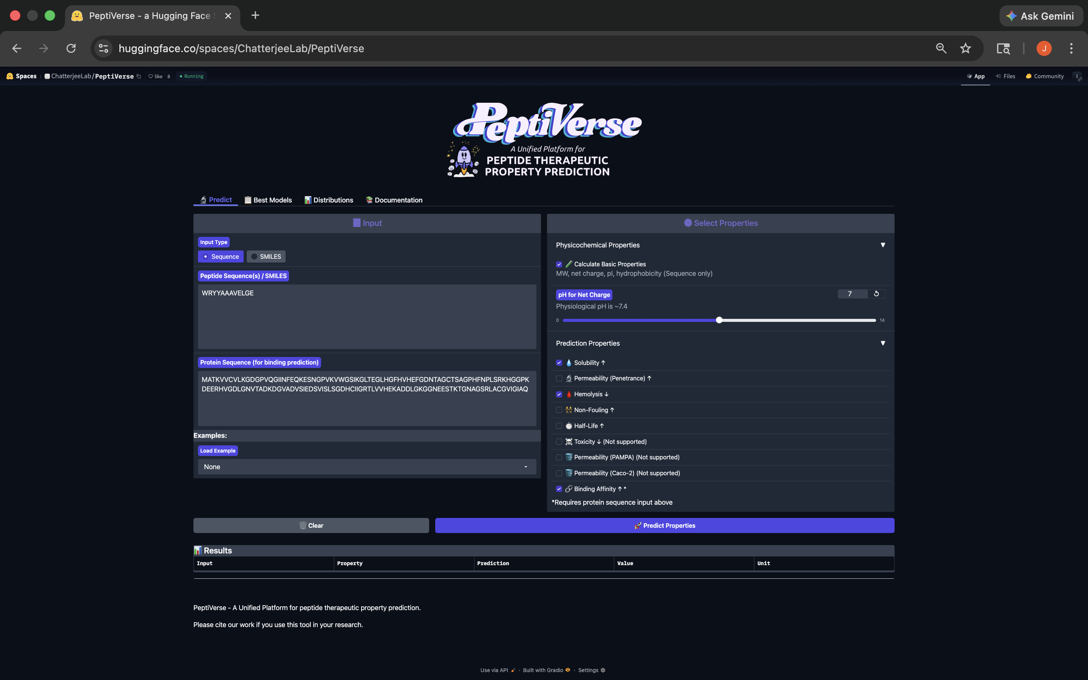The image size is (1088, 680).
Task: Click the like count 8
Action: (x=168, y=76)
